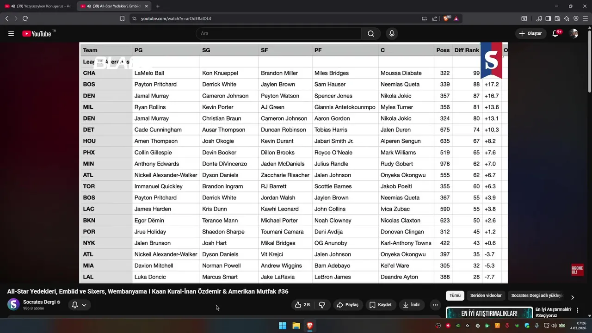Open the Leo AI sparkle icon
Viewport: 592px width, 333px height.
(567, 18)
